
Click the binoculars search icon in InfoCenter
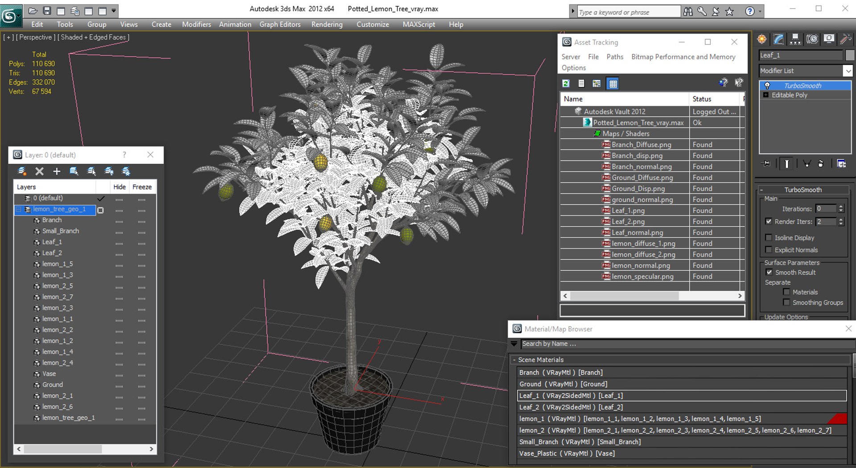point(688,12)
